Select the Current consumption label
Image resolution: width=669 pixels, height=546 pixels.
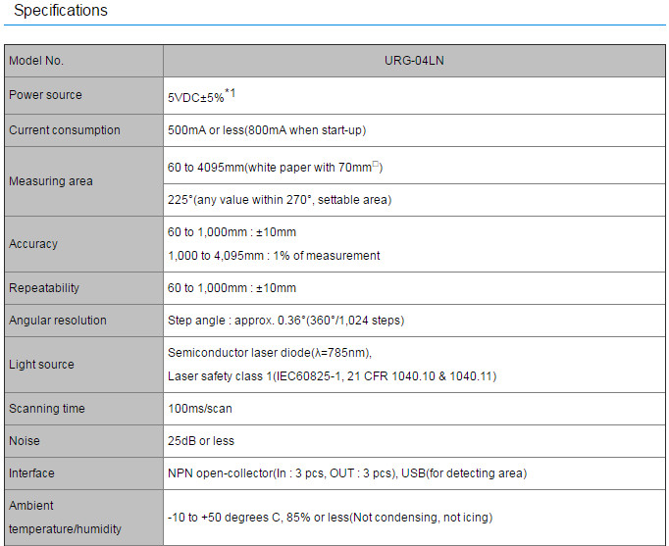[x=65, y=130]
